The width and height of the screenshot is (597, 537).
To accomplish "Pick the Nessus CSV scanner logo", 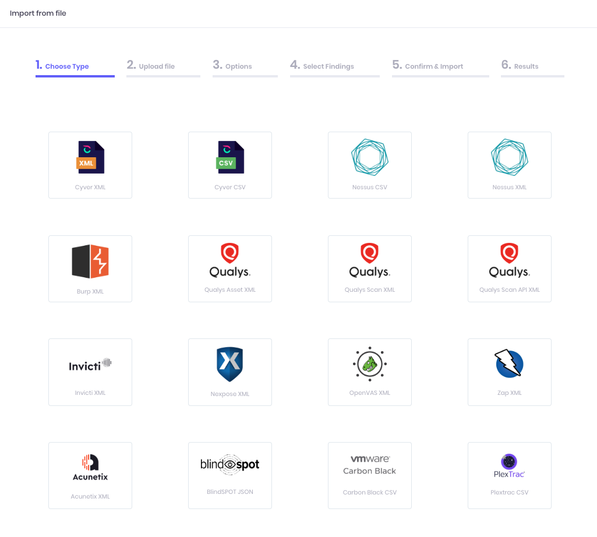I will pos(370,157).
